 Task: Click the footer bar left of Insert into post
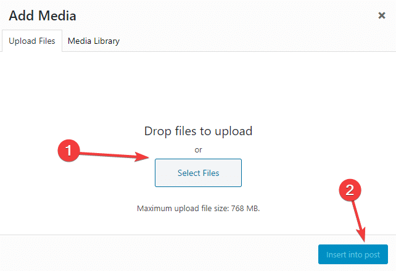159,253
